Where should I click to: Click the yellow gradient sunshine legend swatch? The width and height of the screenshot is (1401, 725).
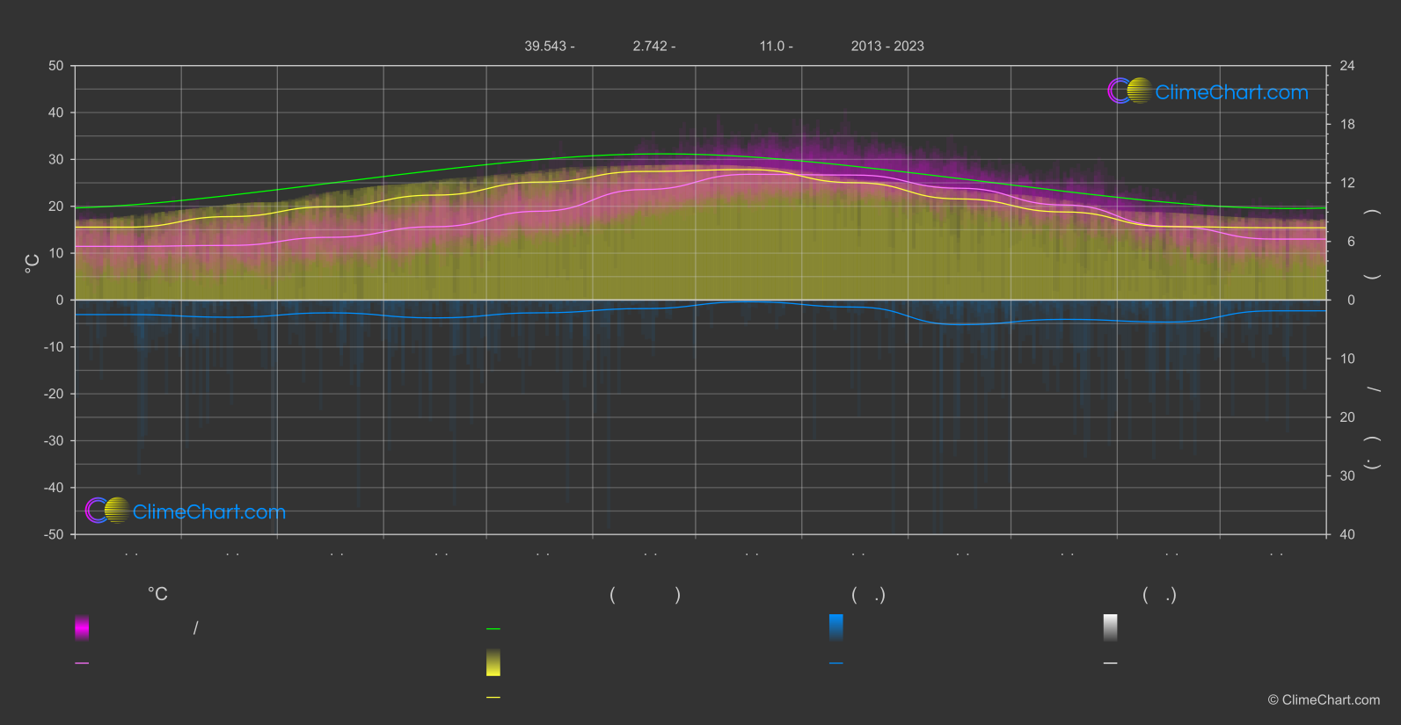point(493,663)
